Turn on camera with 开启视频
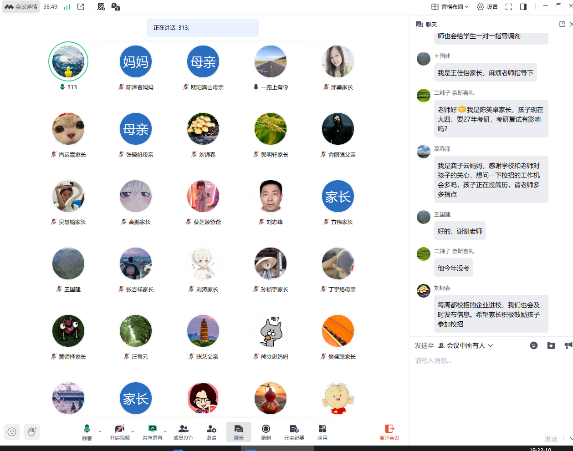 coord(120,431)
